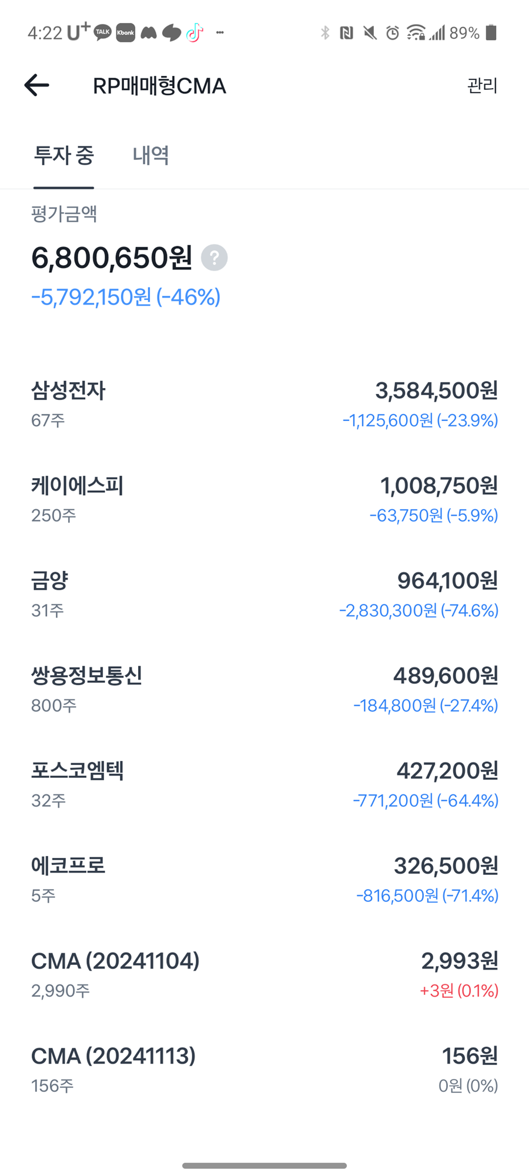
Task: Tap the battery status icon
Action: pos(491,32)
